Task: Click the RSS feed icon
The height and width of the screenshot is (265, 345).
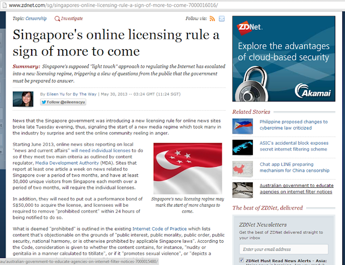Action: click(x=212, y=18)
